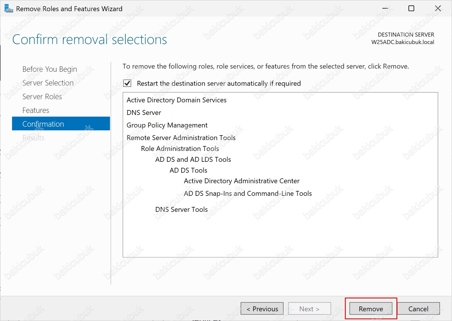The width and height of the screenshot is (452, 321).
Task: Click the Remove button
Action: [x=371, y=309]
